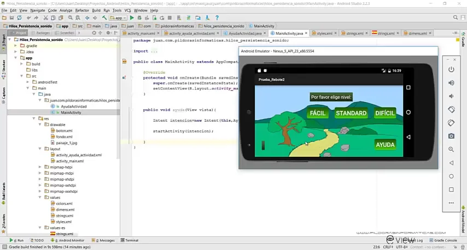Toggle the Project tool window stripe button

tap(3, 41)
